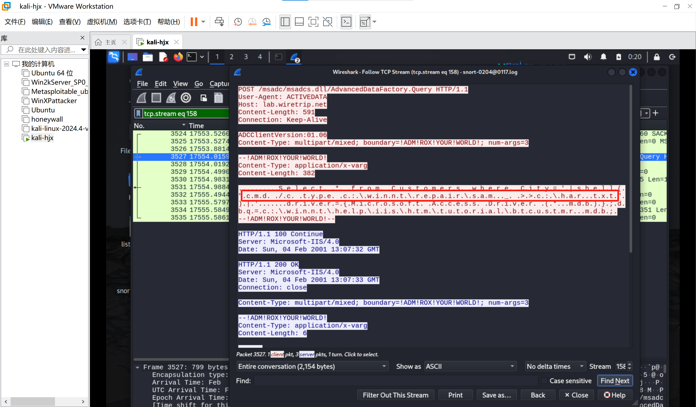Image resolution: width=696 pixels, height=407 pixels.
Task: Open the Wireshark Edit menu
Action: click(x=161, y=84)
